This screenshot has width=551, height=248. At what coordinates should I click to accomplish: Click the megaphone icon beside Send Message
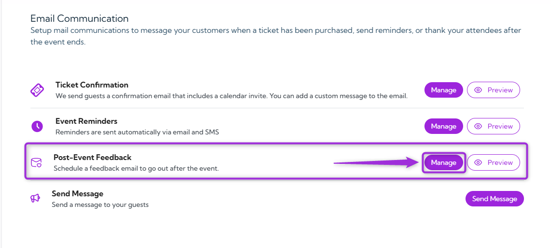point(35,198)
